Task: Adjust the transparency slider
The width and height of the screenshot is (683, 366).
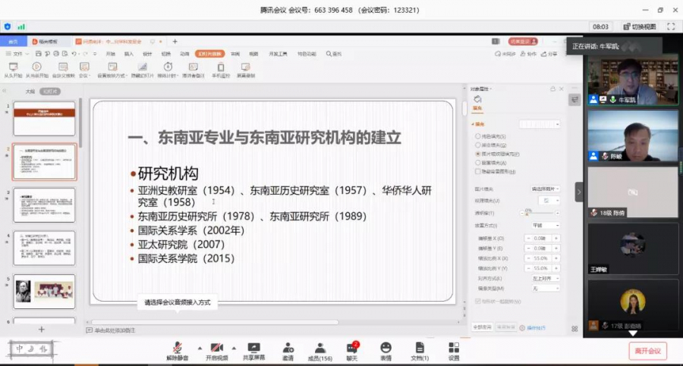Action: tap(527, 213)
